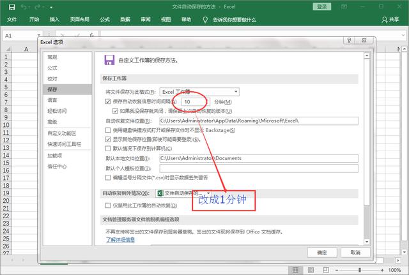Viewport: 409px width, 275px height.
Task: Click the 确定 button
Action: (x=322, y=252)
